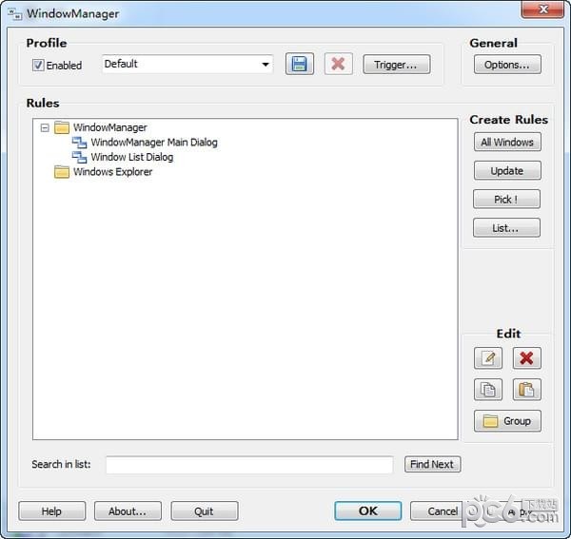Collapse the WindowManager tree node

[x=44, y=127]
